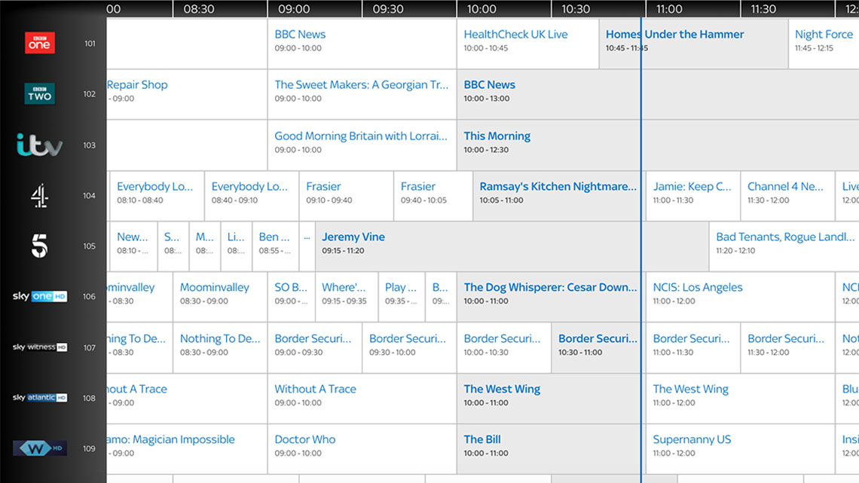
Task: Open Border Security at 10:00
Action: (504, 347)
